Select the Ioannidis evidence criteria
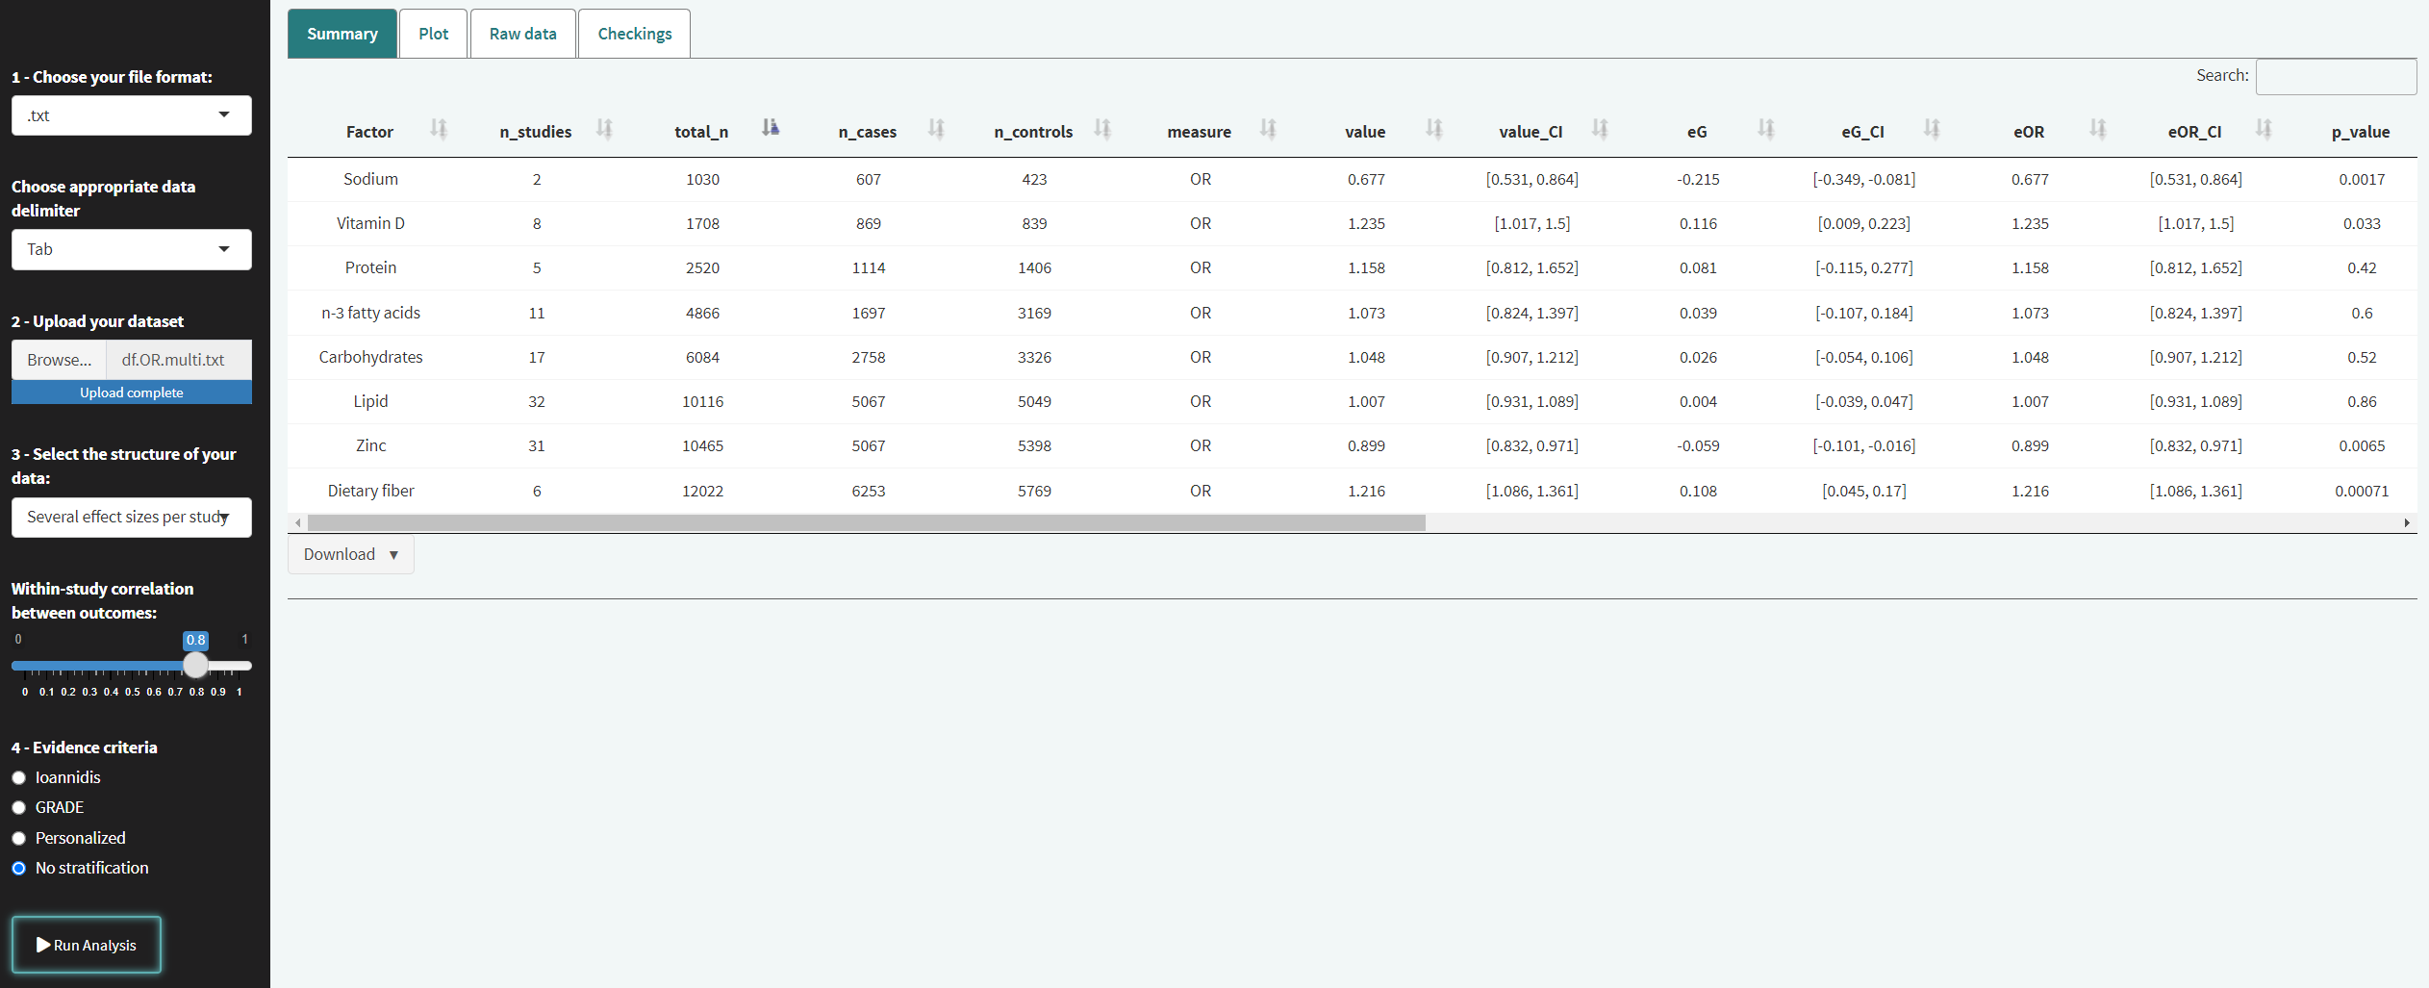This screenshot has width=2429, height=988. coord(19,778)
